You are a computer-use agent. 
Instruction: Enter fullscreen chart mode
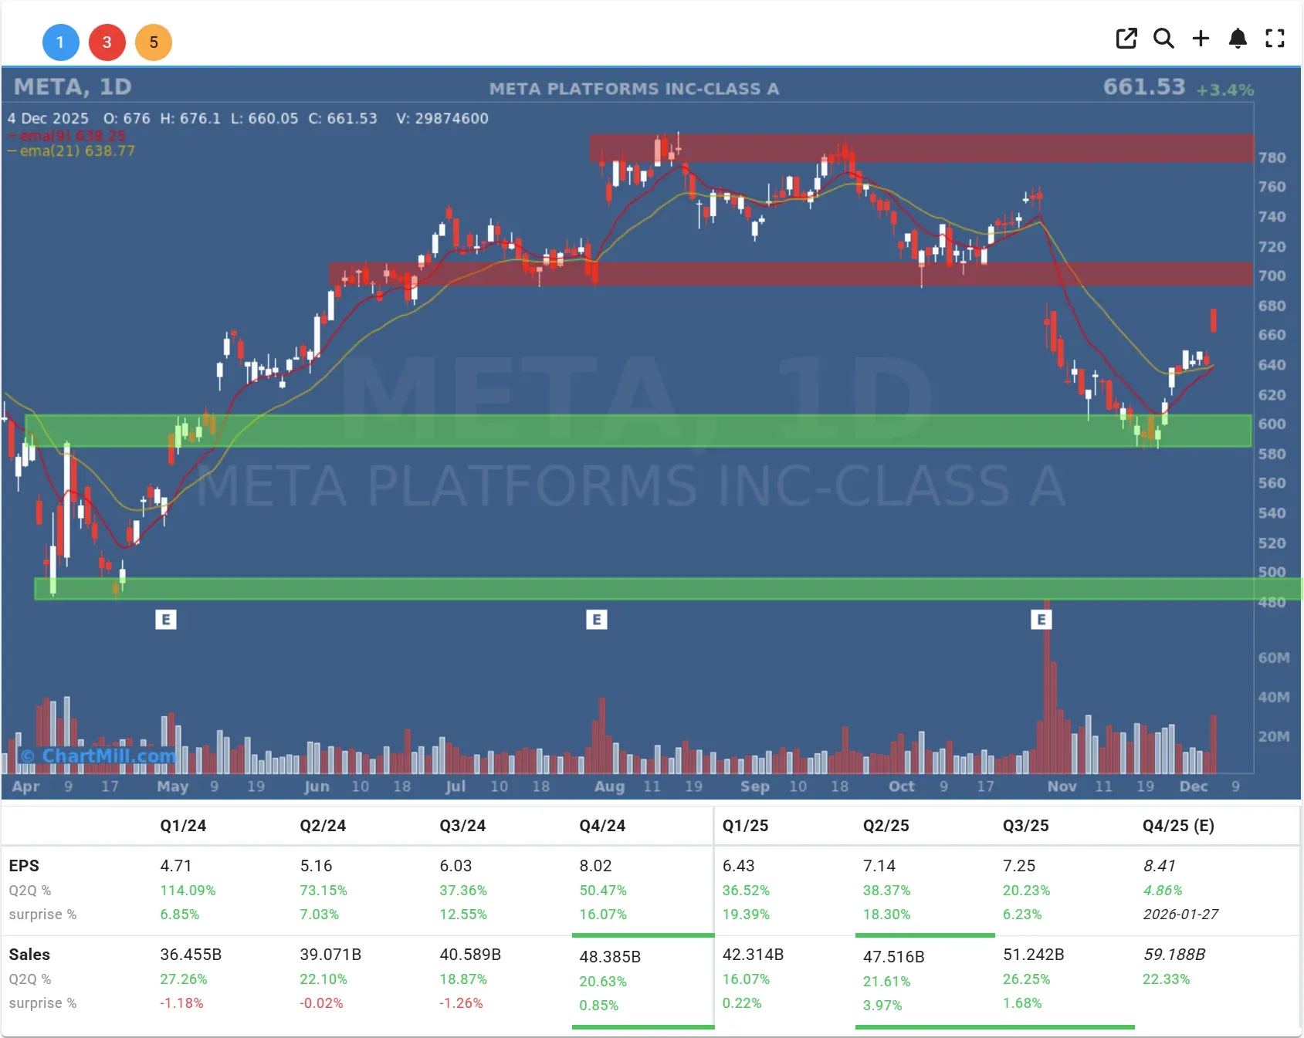pos(1275,39)
